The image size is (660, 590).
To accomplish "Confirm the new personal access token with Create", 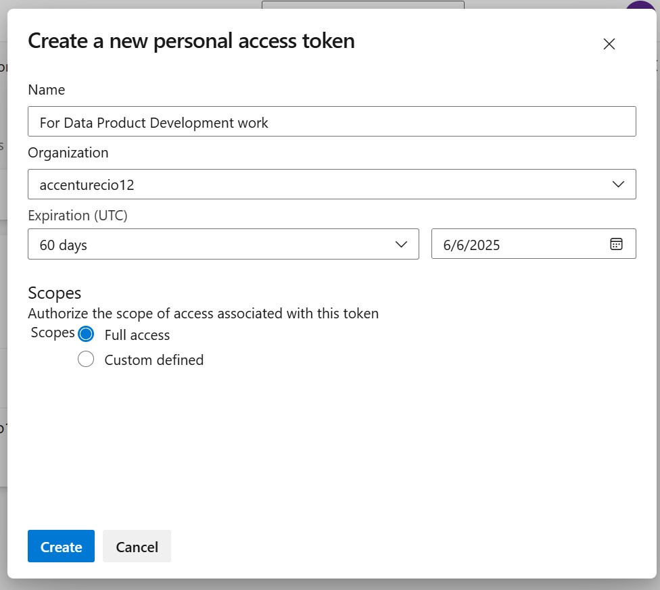I will [x=61, y=546].
